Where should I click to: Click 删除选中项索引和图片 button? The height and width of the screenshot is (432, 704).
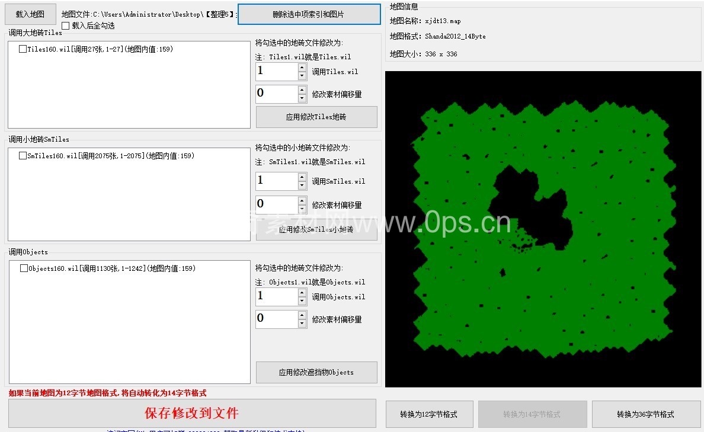click(309, 14)
